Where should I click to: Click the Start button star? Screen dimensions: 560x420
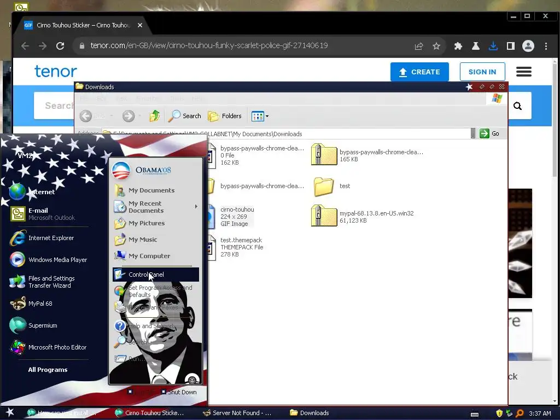9,412
